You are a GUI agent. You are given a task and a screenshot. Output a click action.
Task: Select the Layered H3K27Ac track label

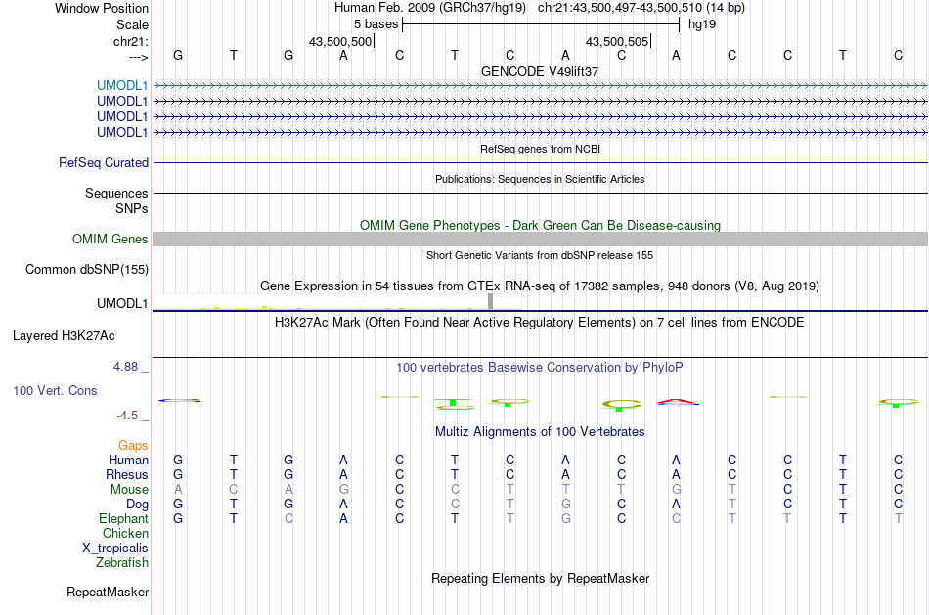64,336
